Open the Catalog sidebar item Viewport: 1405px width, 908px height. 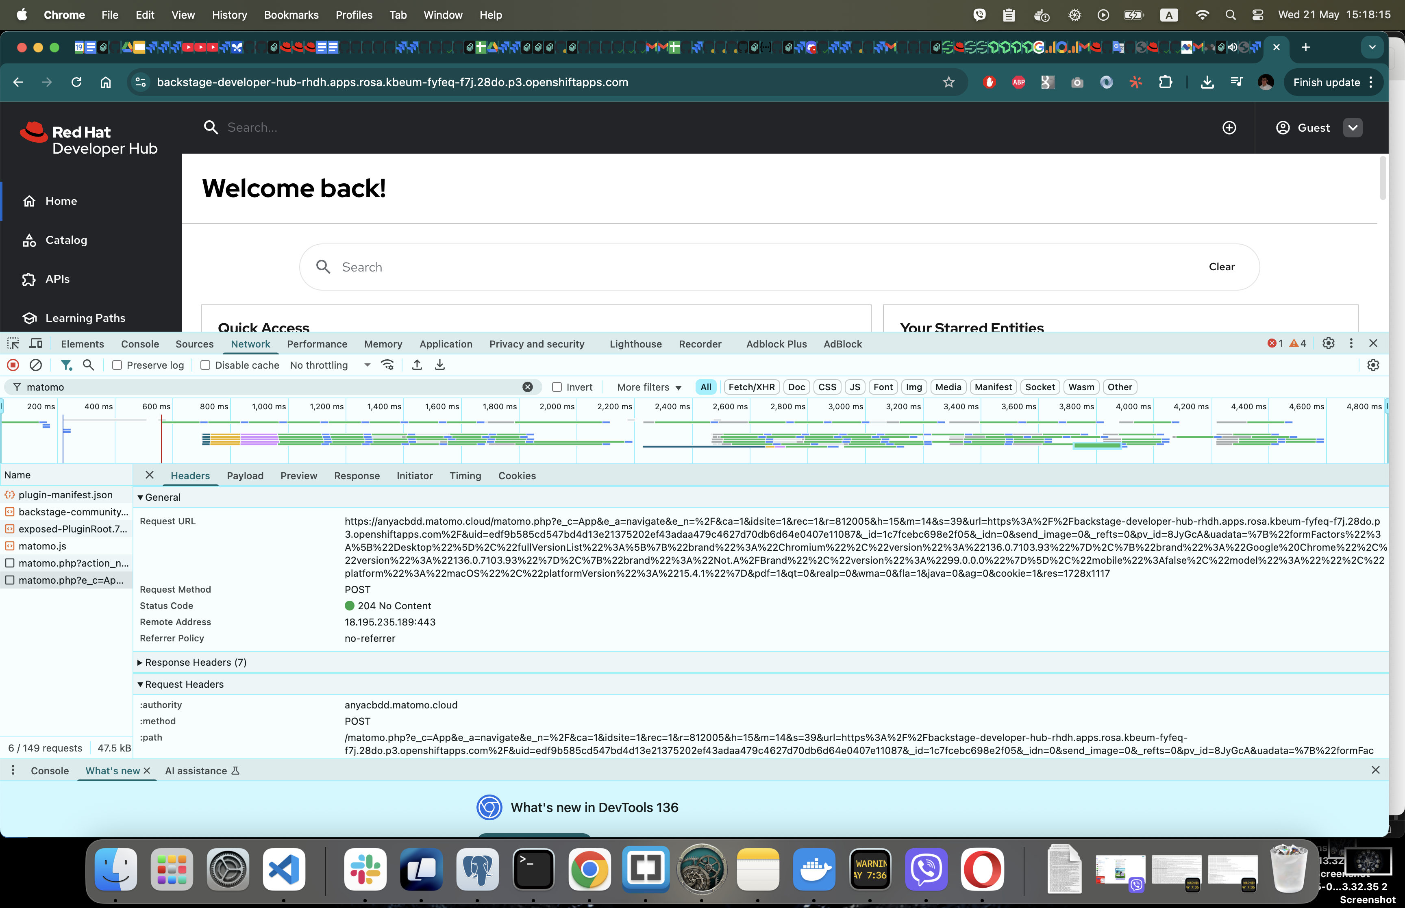coord(66,240)
